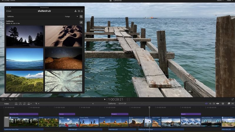The image size is (235, 132).
Task: Click the connect clip to storyline icon
Action: (16, 104)
